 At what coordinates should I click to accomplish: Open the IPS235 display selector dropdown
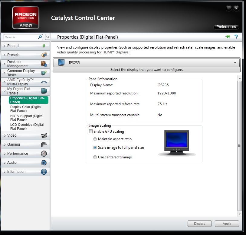146,62
